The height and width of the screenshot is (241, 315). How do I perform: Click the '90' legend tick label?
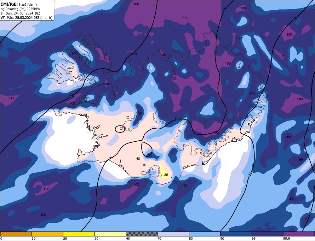pyautogui.click(x=222, y=238)
